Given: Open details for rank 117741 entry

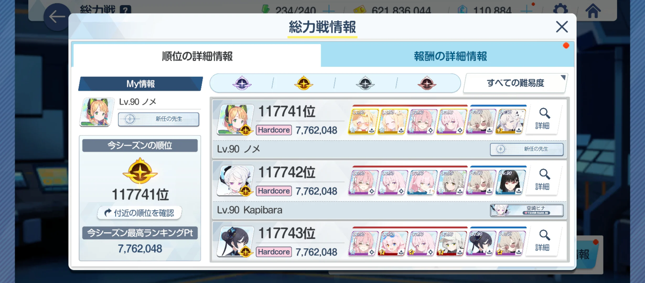Looking at the screenshot, I should pos(542,119).
